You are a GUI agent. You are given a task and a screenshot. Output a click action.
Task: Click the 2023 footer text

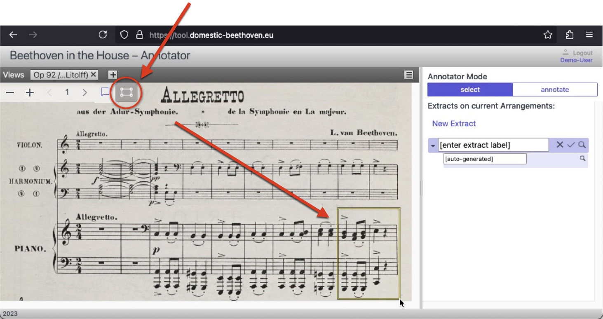click(10, 314)
